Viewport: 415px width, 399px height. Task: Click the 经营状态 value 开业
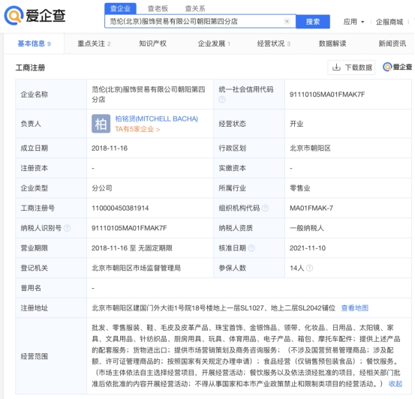[x=296, y=124]
